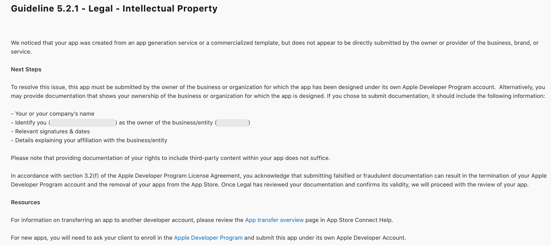Click the 'Please note that providing documentation' sentence
Screen dimensions: 551x245
(x=171, y=158)
